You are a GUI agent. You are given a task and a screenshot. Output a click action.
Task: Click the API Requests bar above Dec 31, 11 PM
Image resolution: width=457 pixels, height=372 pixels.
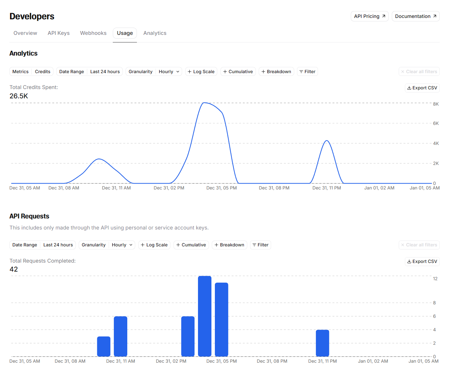tap(322, 343)
